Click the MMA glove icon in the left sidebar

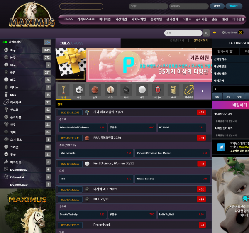click(x=6, y=95)
